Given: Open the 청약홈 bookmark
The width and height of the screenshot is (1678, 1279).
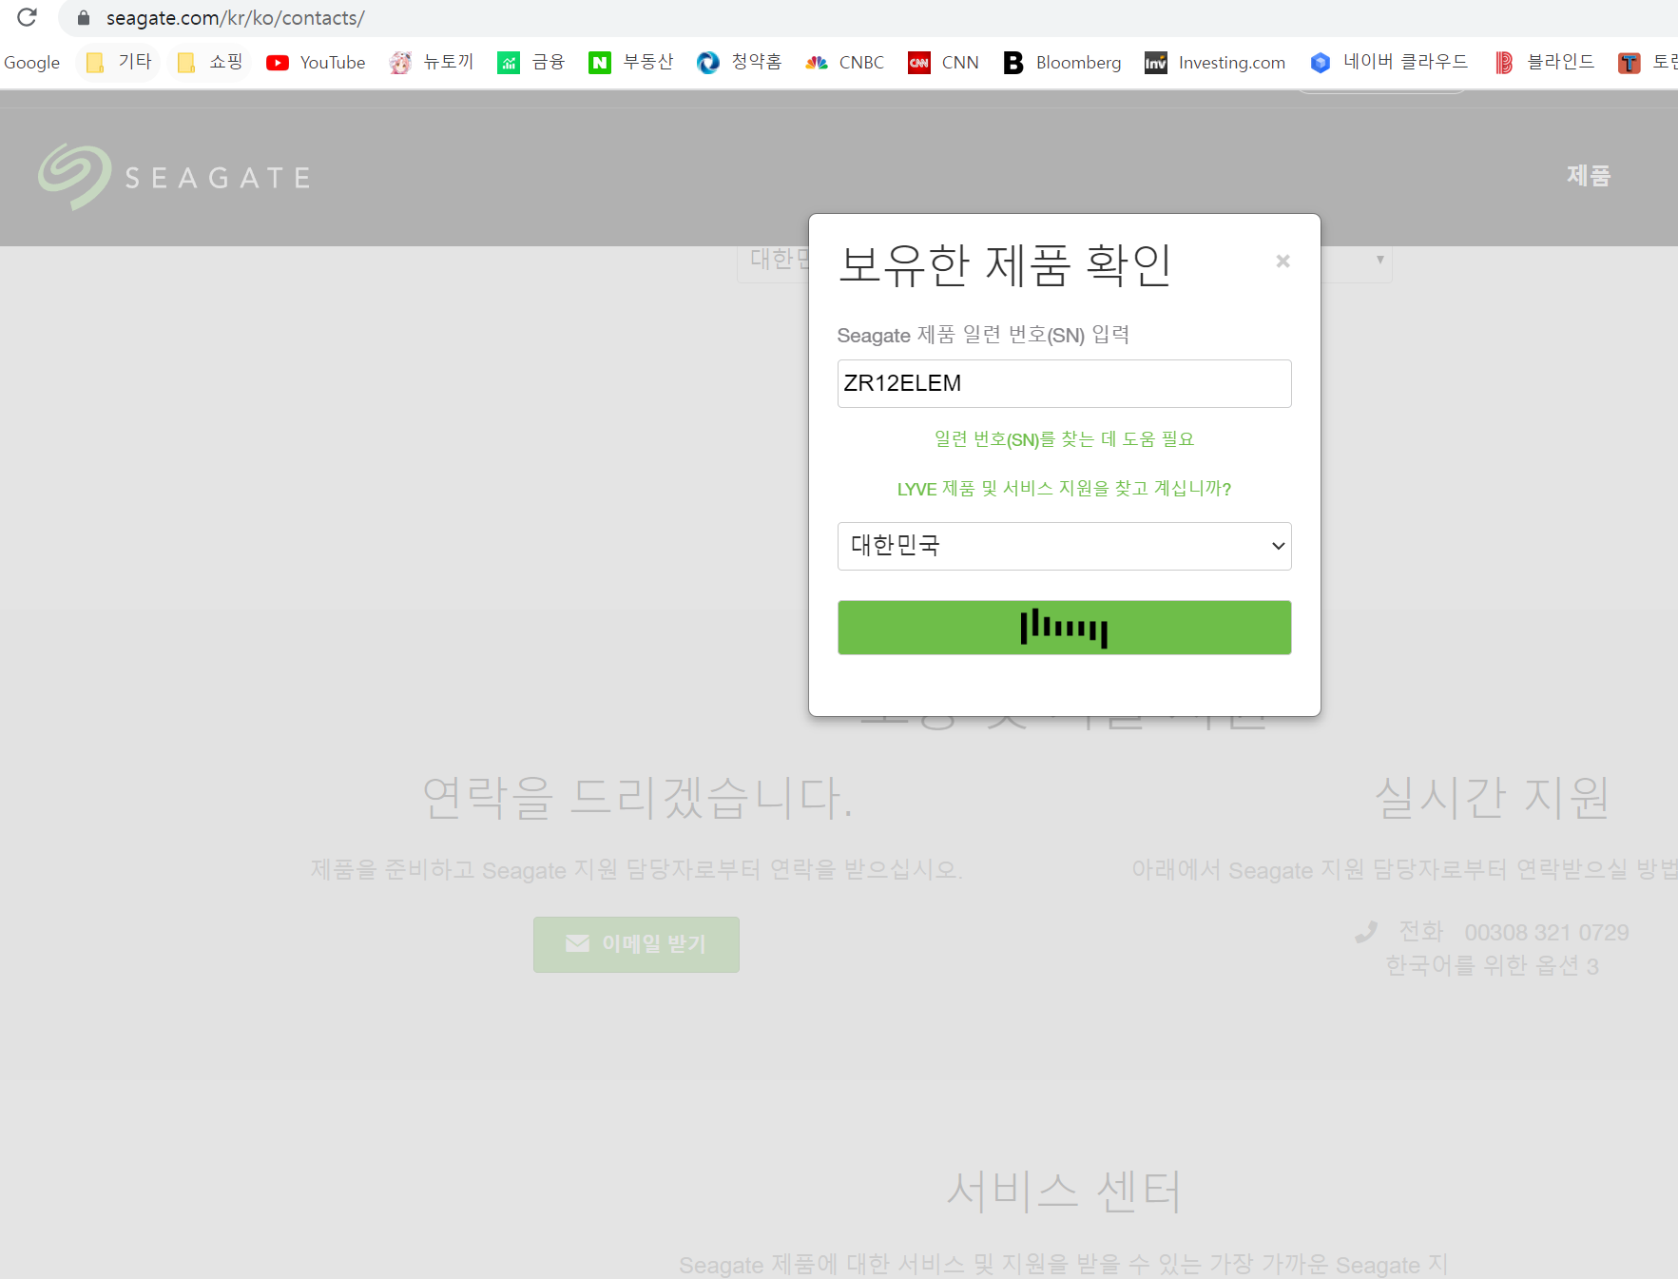Looking at the screenshot, I should 739,63.
